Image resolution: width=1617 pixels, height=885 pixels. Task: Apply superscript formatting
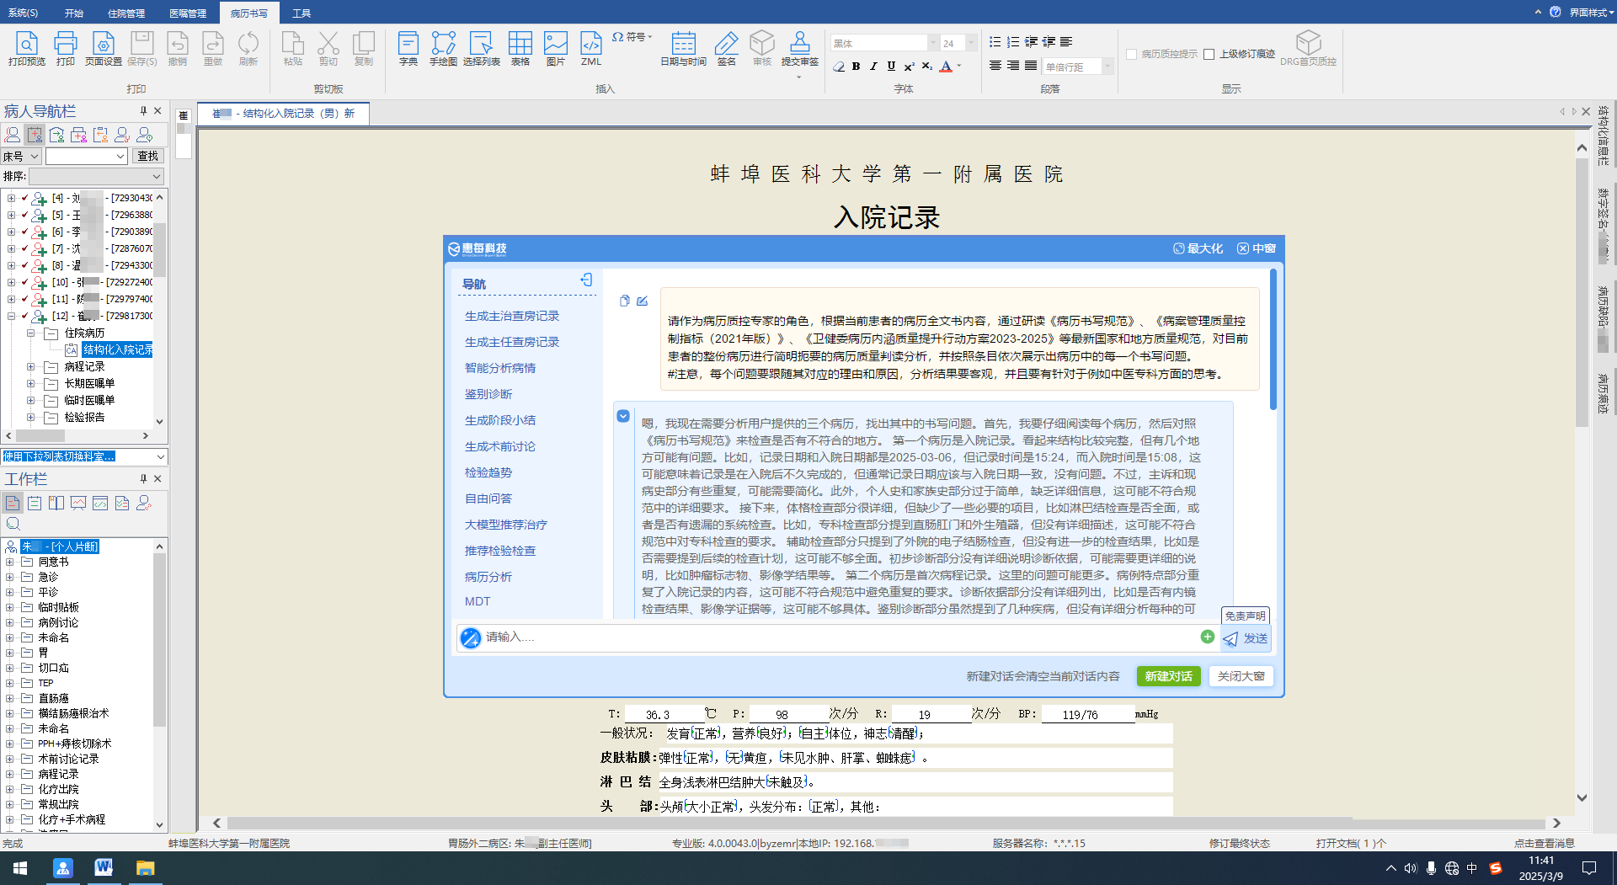[909, 67]
